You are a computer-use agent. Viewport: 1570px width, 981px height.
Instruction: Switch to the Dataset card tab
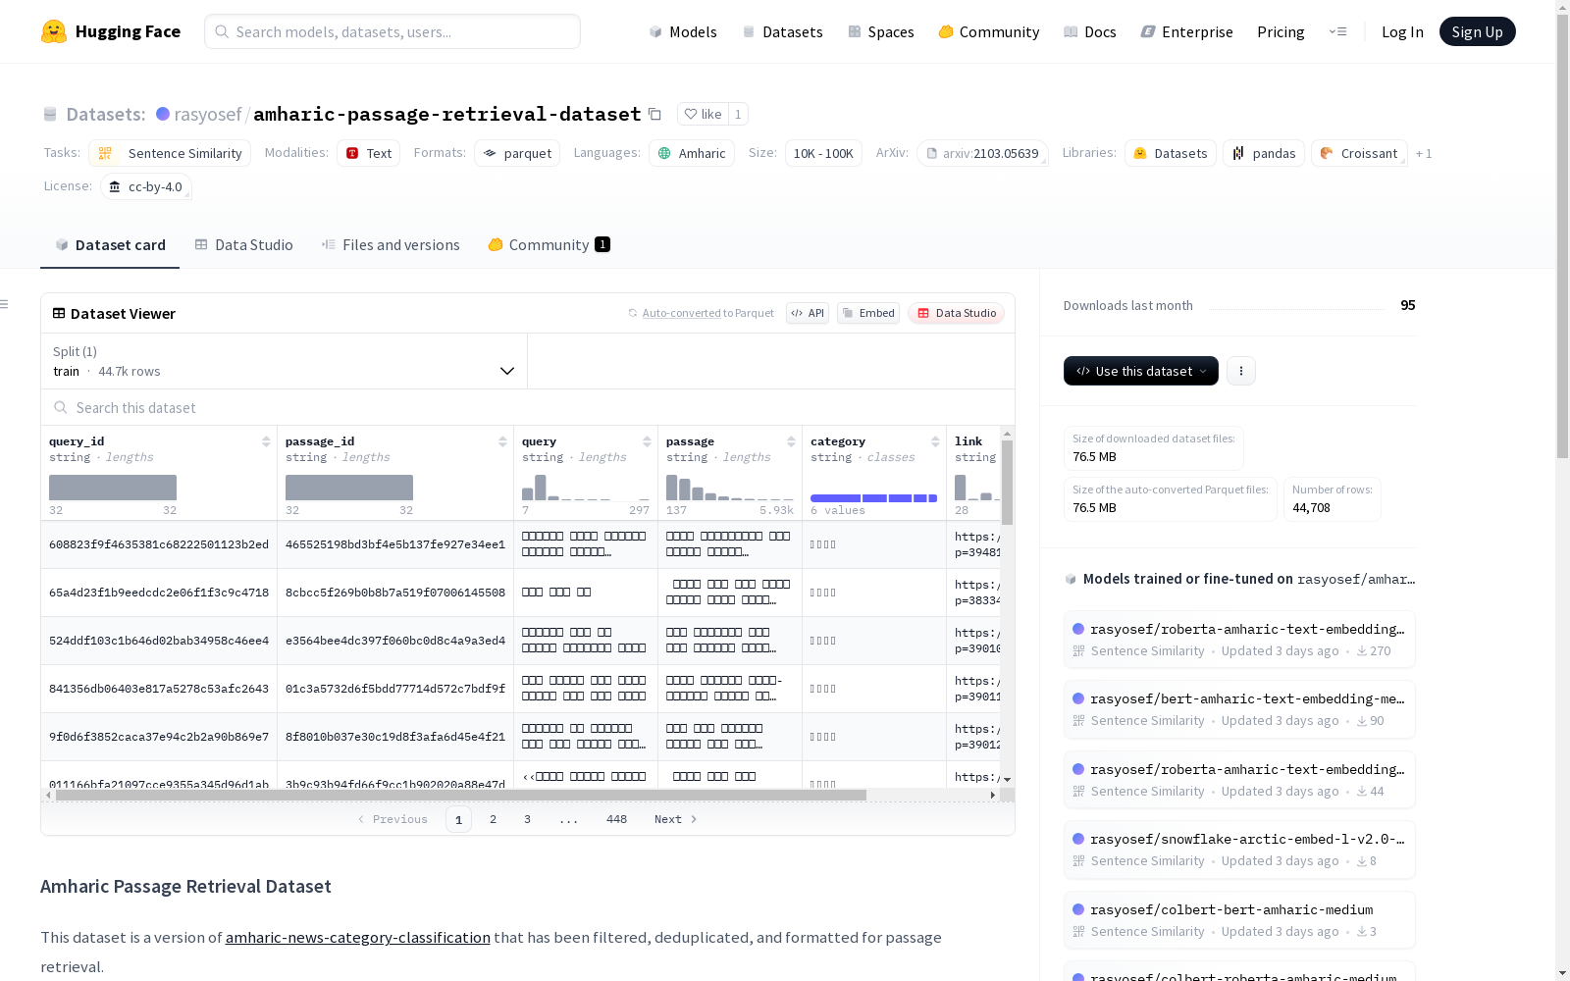[110, 245]
